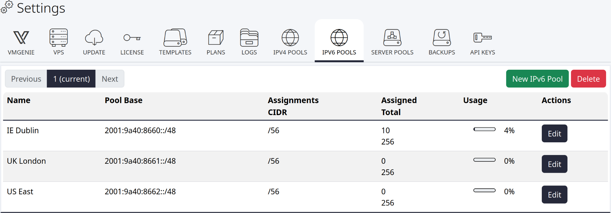Go to the Next page

110,79
